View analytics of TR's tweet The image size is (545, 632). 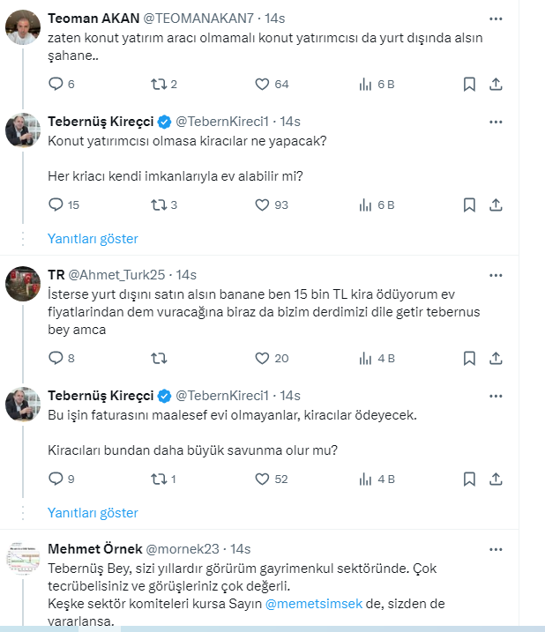click(365, 358)
